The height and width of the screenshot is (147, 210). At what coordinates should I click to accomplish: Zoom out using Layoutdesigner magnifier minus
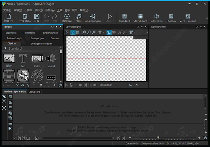[89, 32]
